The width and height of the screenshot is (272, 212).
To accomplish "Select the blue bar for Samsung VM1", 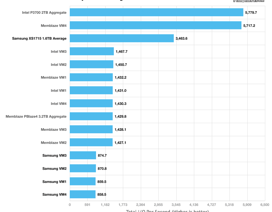I will click(83, 181).
